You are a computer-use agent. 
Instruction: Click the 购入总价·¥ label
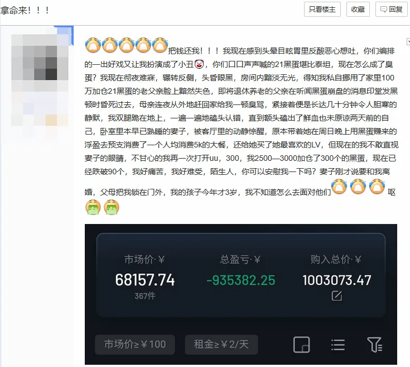pos(336,259)
